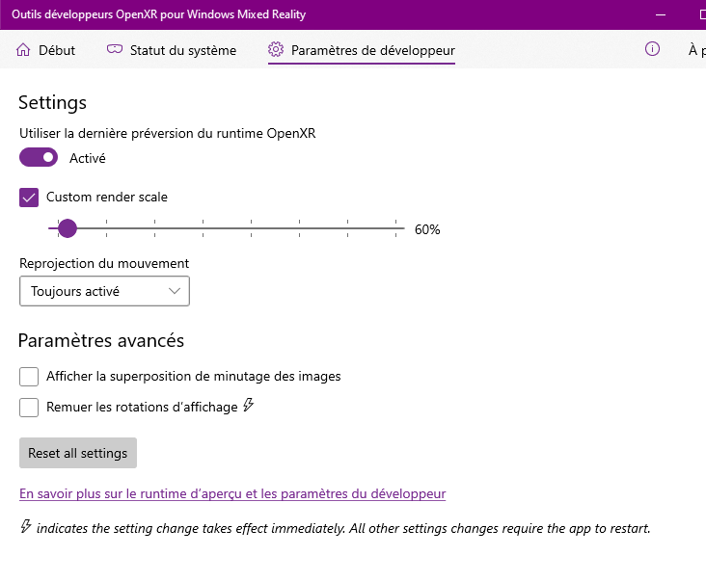The width and height of the screenshot is (706, 582).
Task: Click the headset icon for system status
Action: point(115,50)
